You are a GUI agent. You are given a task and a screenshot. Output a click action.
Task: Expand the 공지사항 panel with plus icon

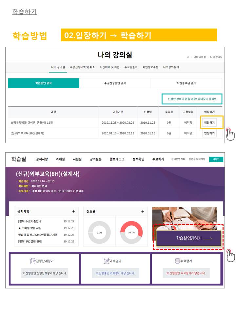tap(74, 211)
